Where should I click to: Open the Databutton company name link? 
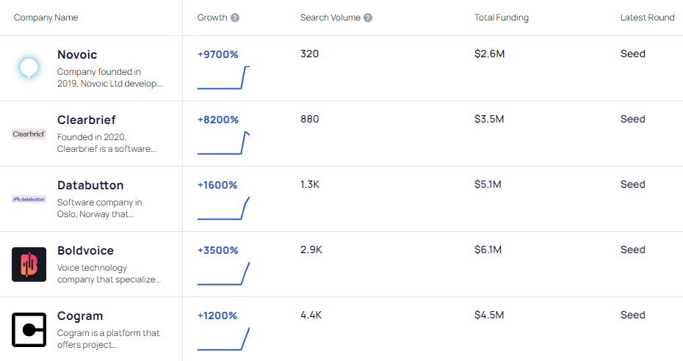90,186
